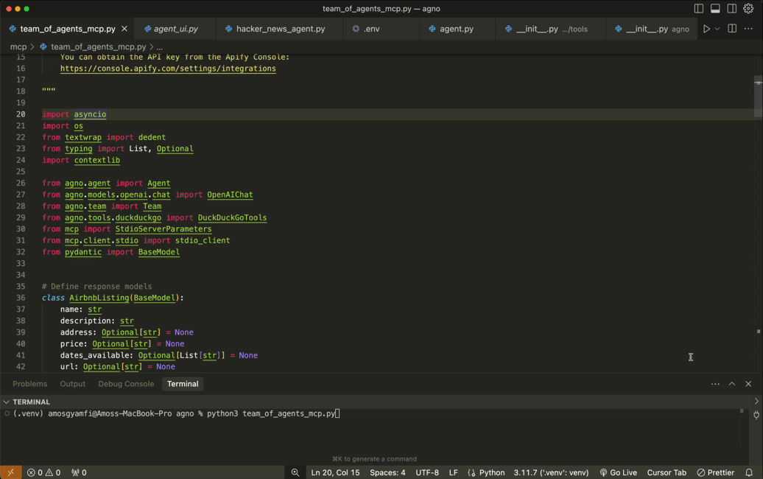
Task: Open the Debug Console panel tab
Action: (126, 384)
